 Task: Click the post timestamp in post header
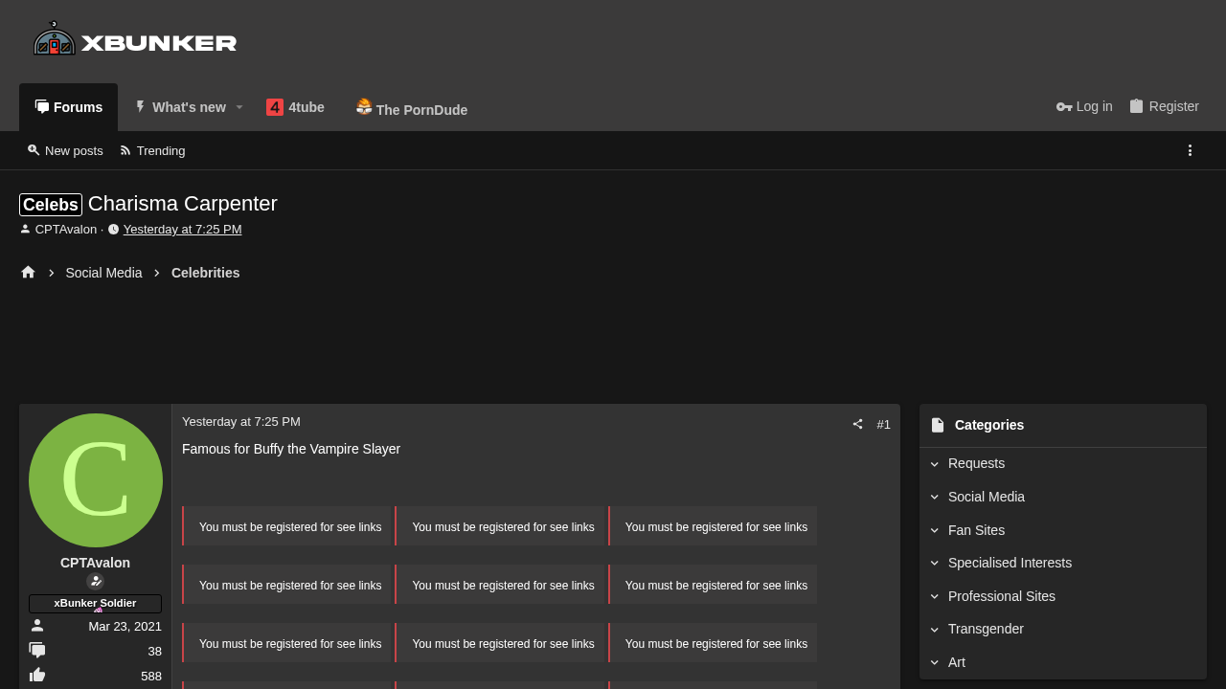pos(241,422)
